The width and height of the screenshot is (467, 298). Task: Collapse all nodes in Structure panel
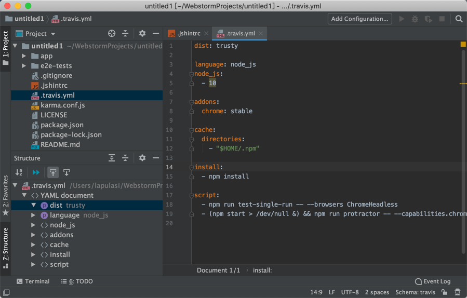click(125, 158)
